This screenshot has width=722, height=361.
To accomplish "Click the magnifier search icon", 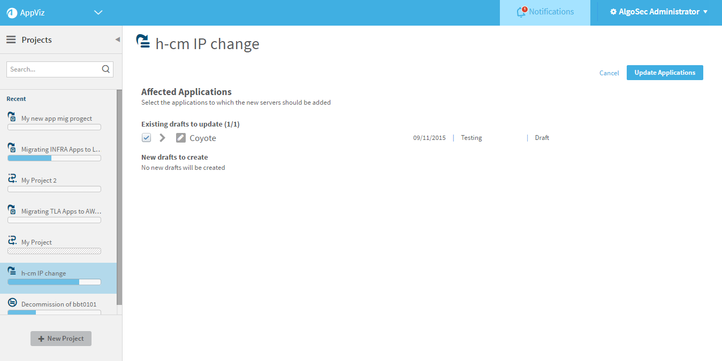I will click(x=105, y=69).
